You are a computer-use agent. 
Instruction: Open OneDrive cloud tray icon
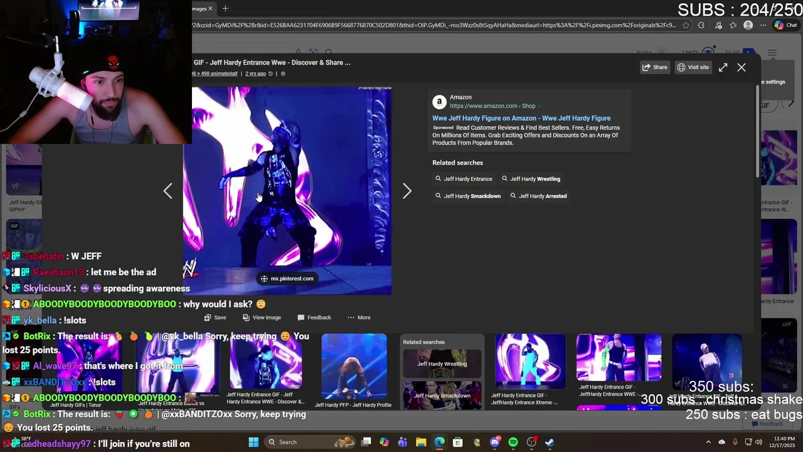tap(721, 442)
